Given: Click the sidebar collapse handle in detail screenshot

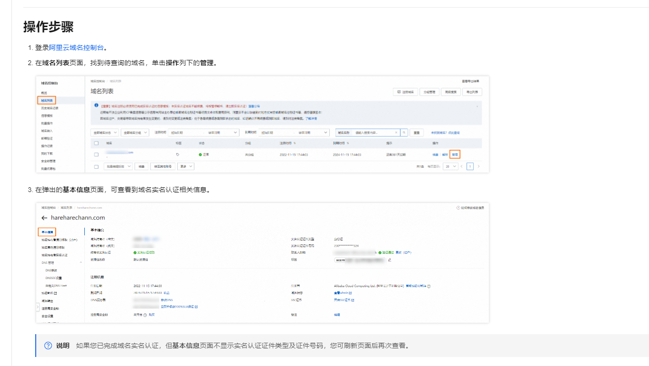Looking at the screenshot, I should pos(38,308).
